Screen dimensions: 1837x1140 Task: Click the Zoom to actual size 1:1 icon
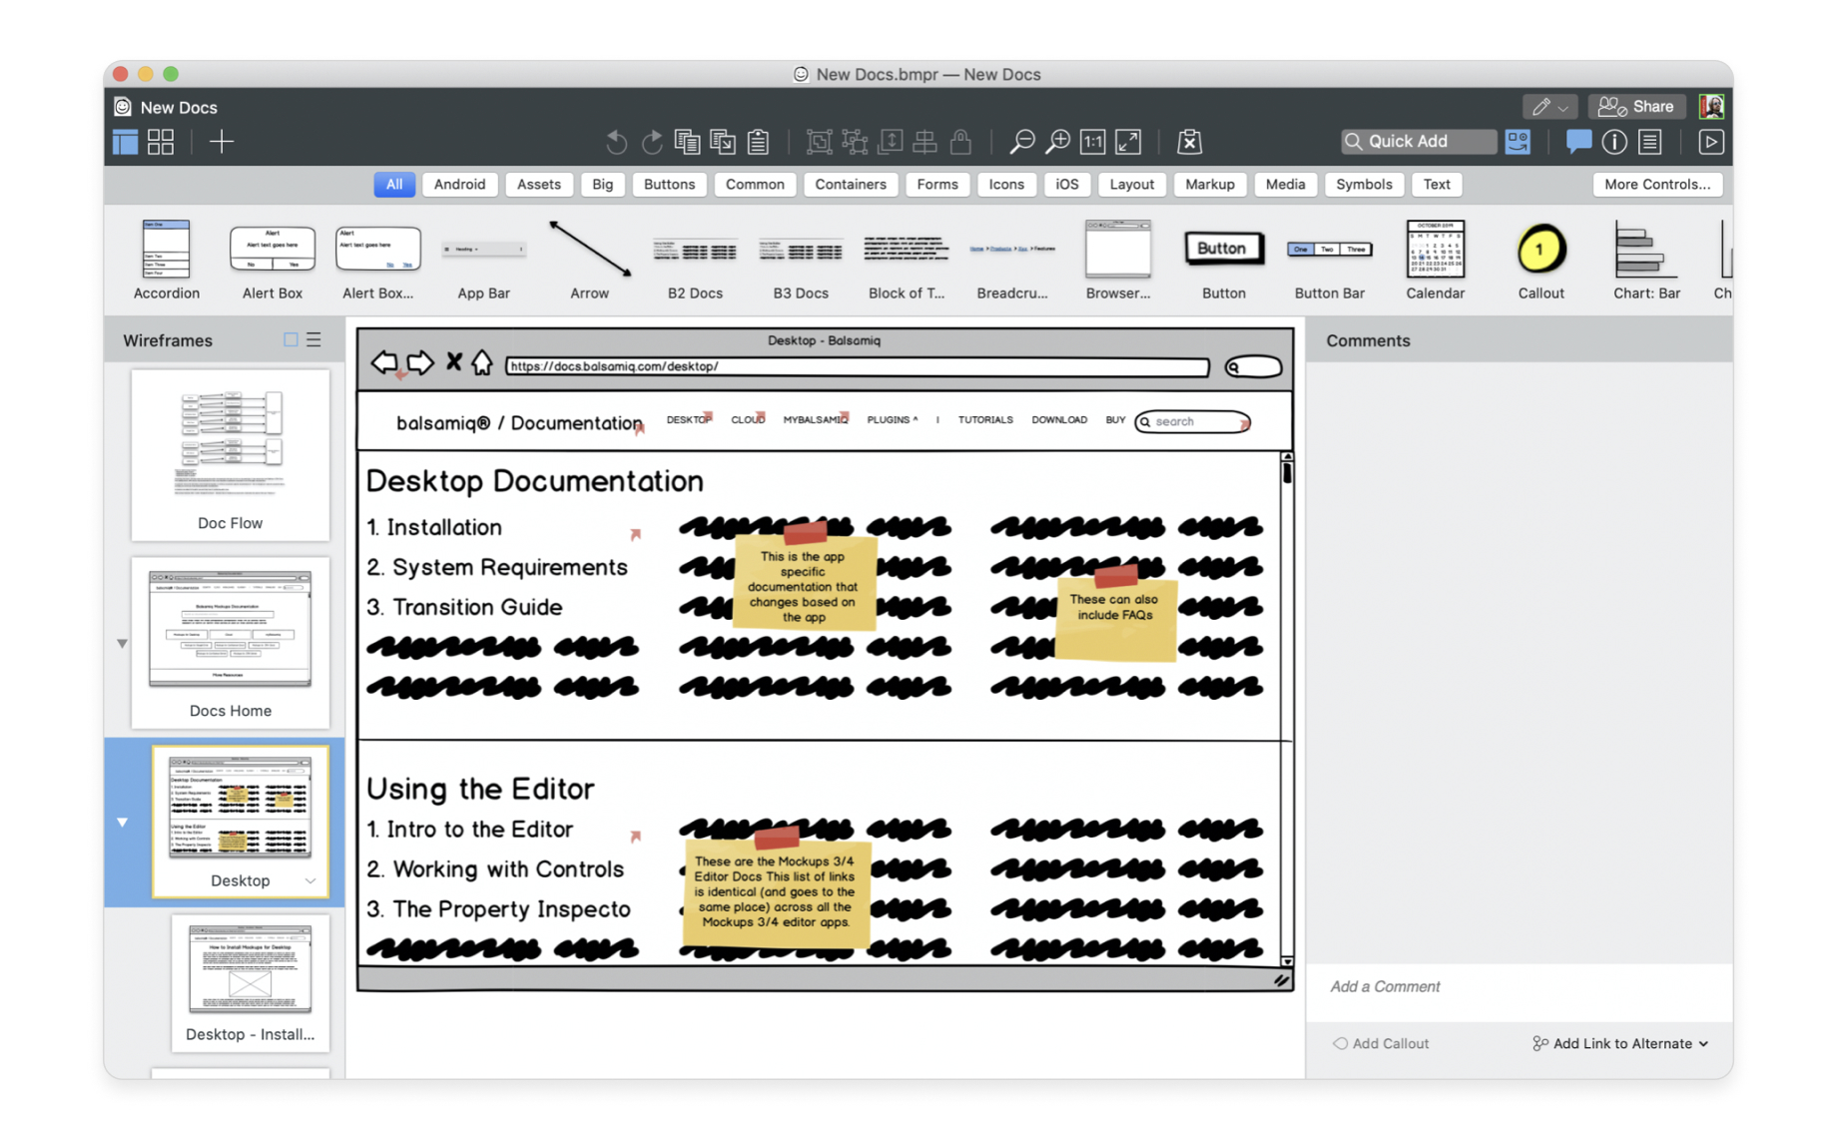click(1093, 142)
